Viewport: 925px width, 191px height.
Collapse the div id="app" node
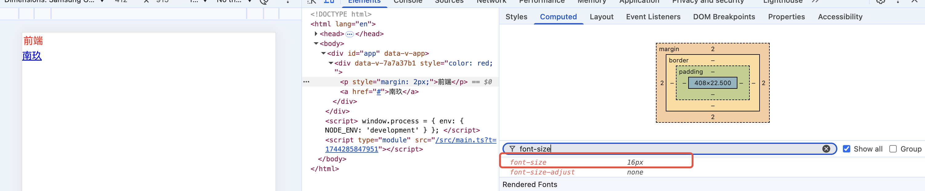(323, 53)
